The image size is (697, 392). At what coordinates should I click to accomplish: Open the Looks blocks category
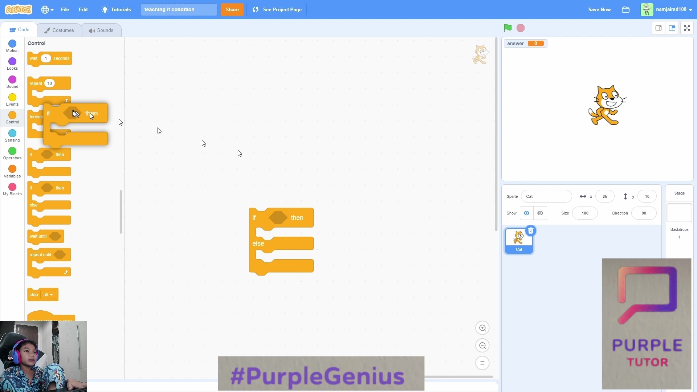[x=12, y=64]
